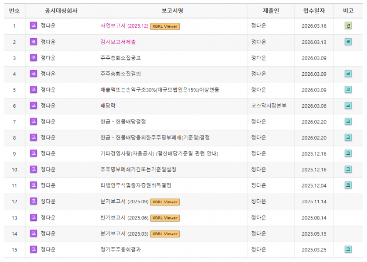The height and width of the screenshot is (262, 367).
Task: Click the teal 코 remark badge in row 11
Action: click(348, 185)
